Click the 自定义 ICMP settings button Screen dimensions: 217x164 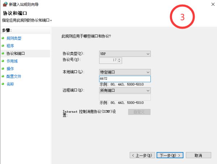[139, 112]
